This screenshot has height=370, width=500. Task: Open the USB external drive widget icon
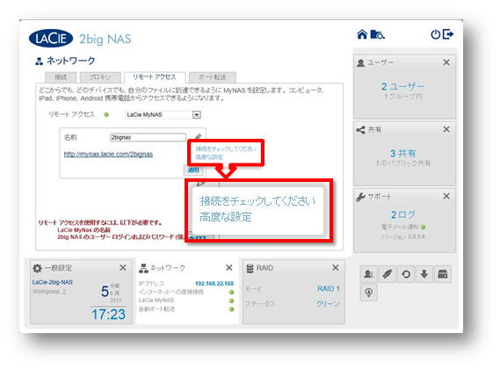click(x=388, y=274)
